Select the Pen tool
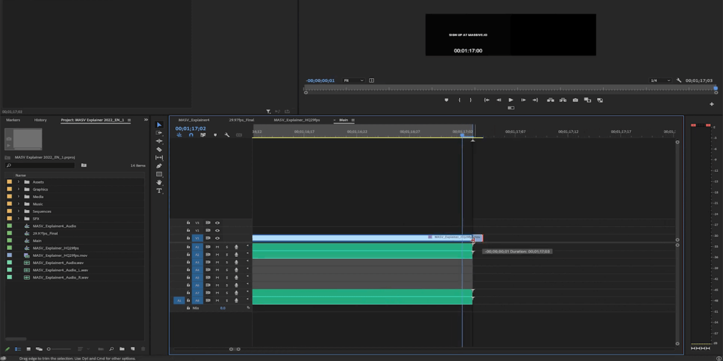 [159, 165]
